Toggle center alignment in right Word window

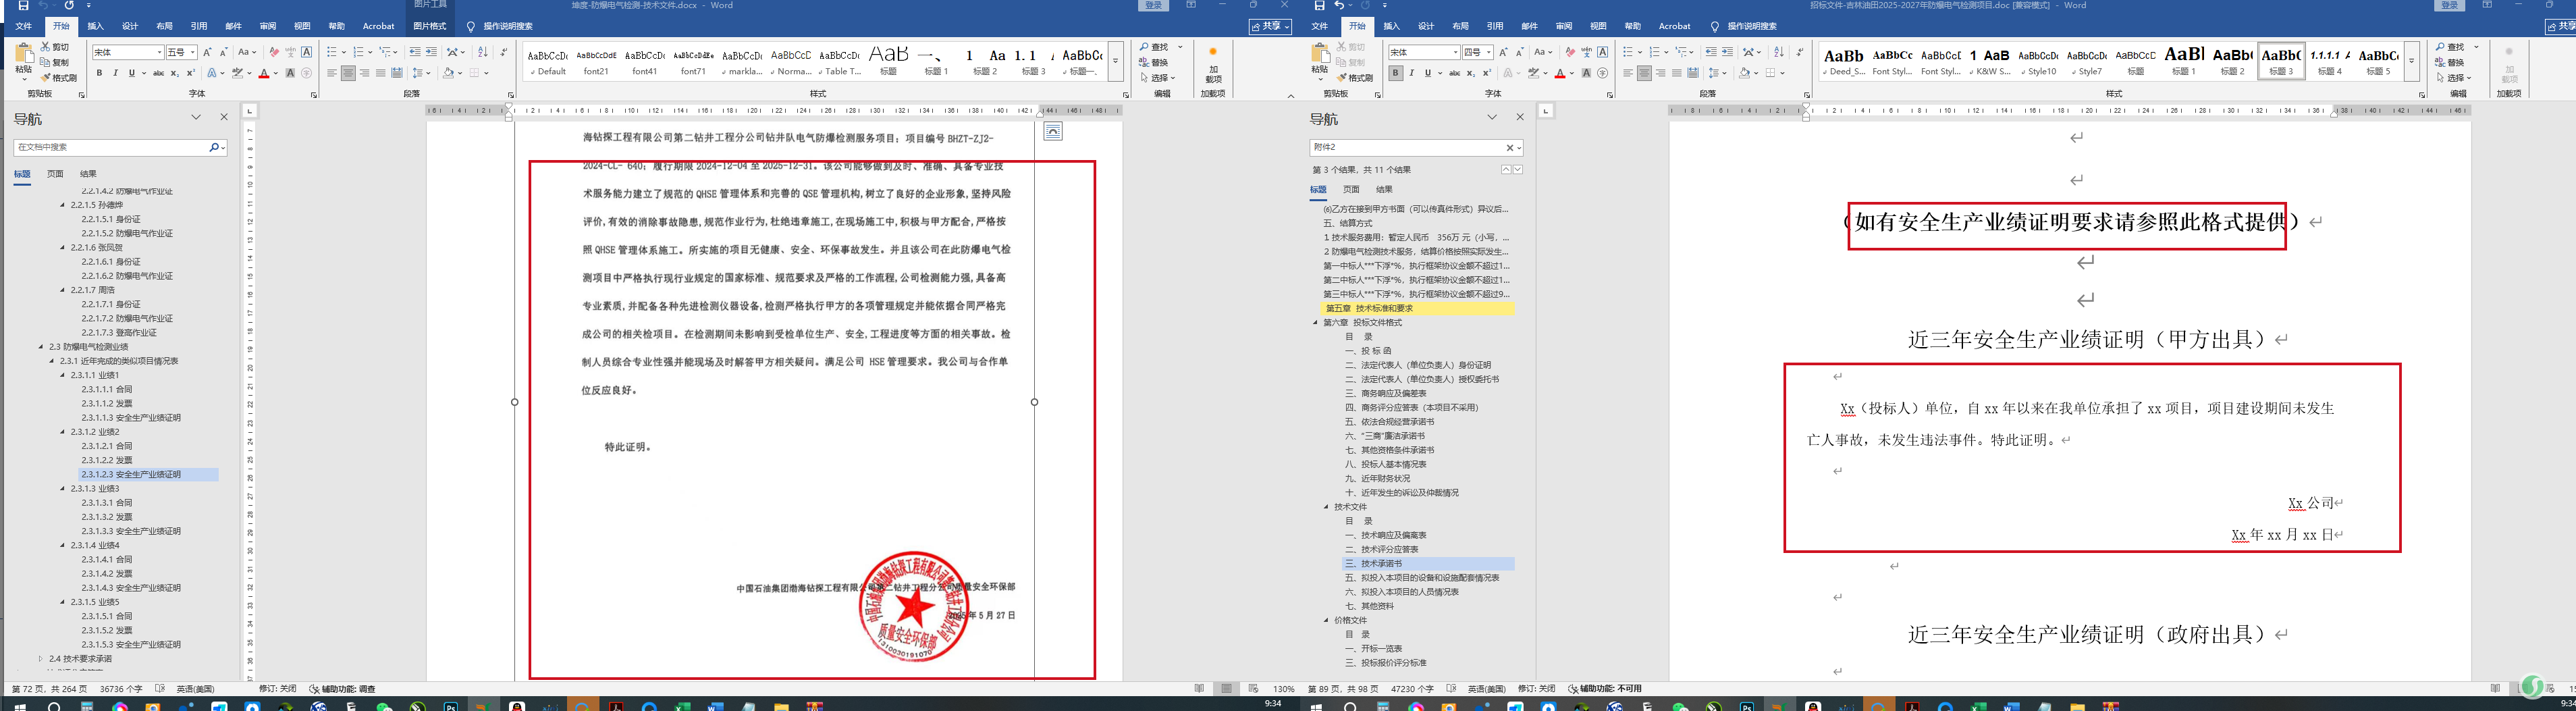click(x=1644, y=73)
